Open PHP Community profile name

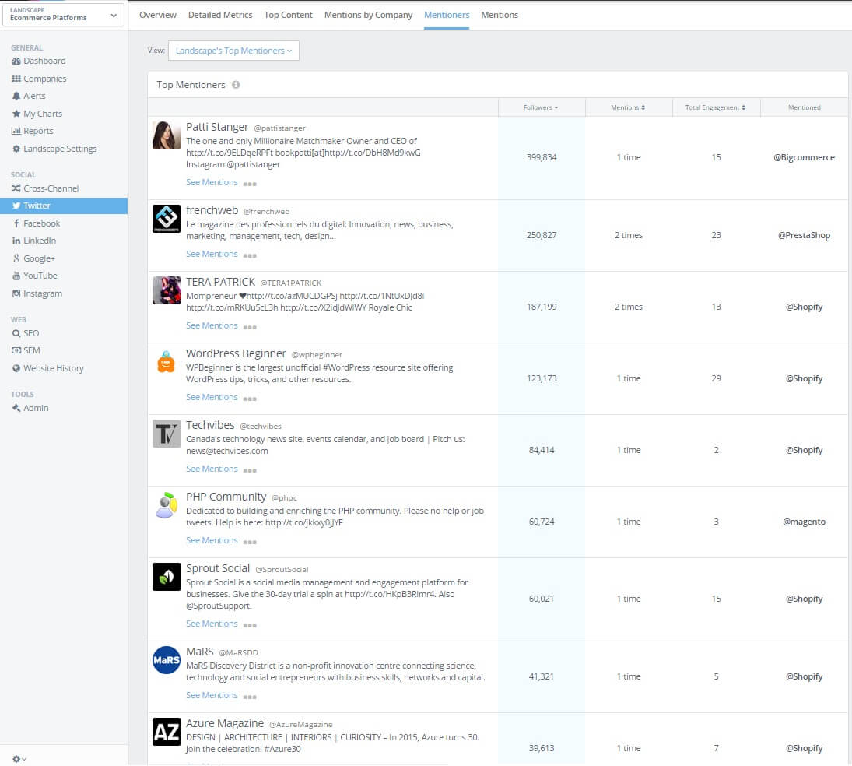(x=226, y=497)
